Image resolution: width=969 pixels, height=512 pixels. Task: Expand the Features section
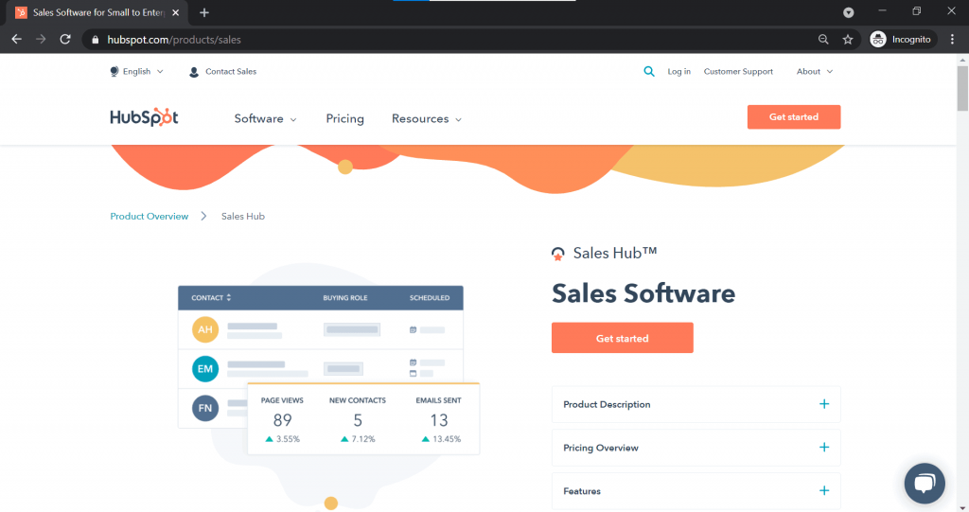click(x=696, y=491)
